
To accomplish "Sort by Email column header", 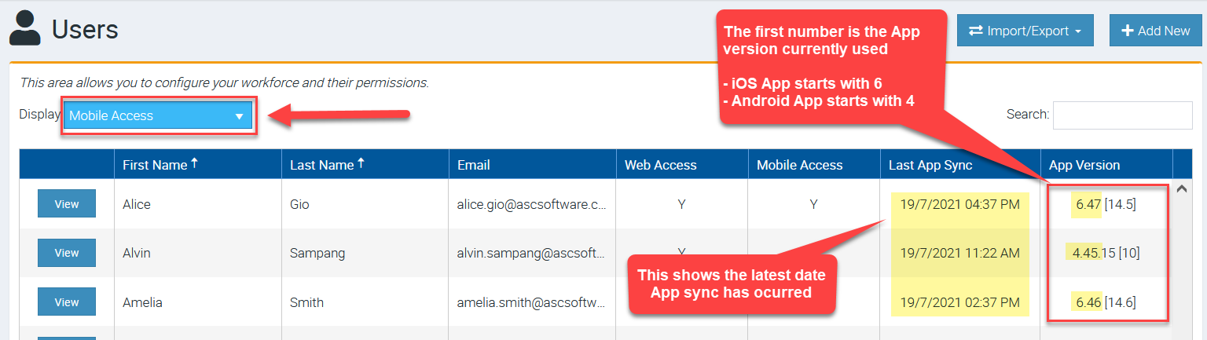I will tap(474, 165).
